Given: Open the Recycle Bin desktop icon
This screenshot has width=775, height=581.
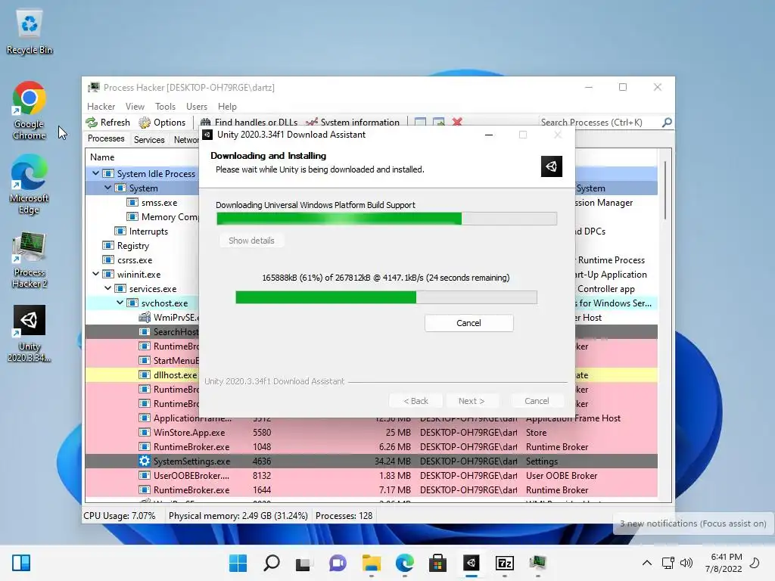Looking at the screenshot, I should [x=30, y=33].
